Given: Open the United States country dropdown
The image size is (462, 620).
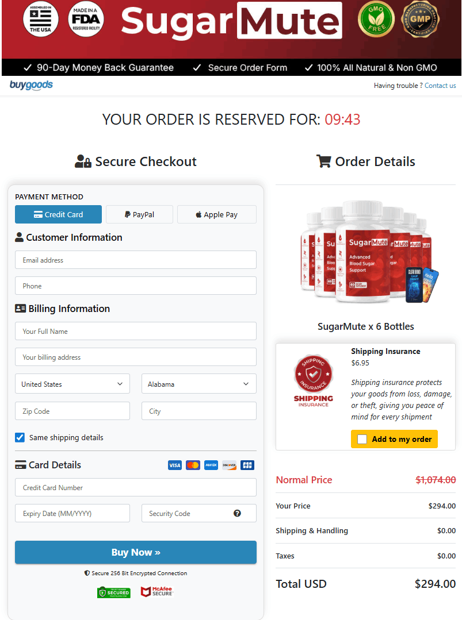Looking at the screenshot, I should point(72,384).
